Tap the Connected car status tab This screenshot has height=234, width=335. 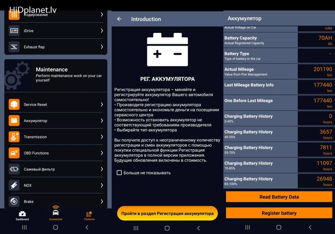pyautogui.click(x=56, y=213)
